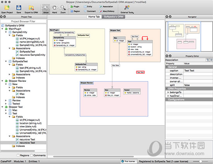Toggle the Comments checkbox
This screenshot has width=213, height=164.
[x=31, y=155]
